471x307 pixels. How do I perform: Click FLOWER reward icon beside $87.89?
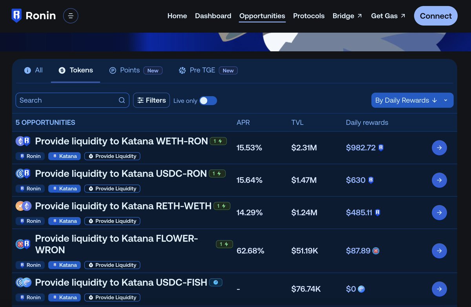376,251
